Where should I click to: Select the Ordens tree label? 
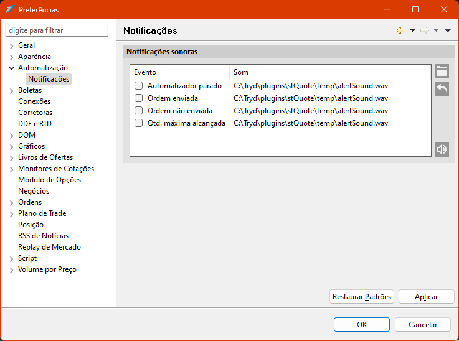(30, 202)
